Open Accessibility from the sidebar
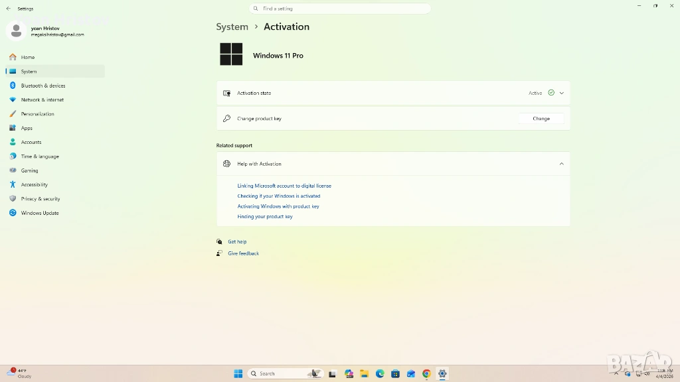 [x=34, y=184]
